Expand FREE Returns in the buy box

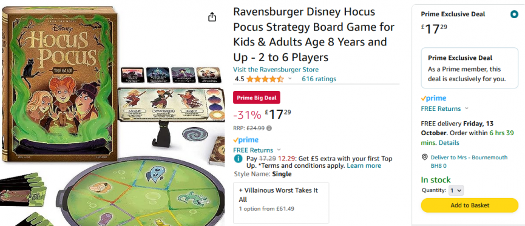[x=445, y=108]
